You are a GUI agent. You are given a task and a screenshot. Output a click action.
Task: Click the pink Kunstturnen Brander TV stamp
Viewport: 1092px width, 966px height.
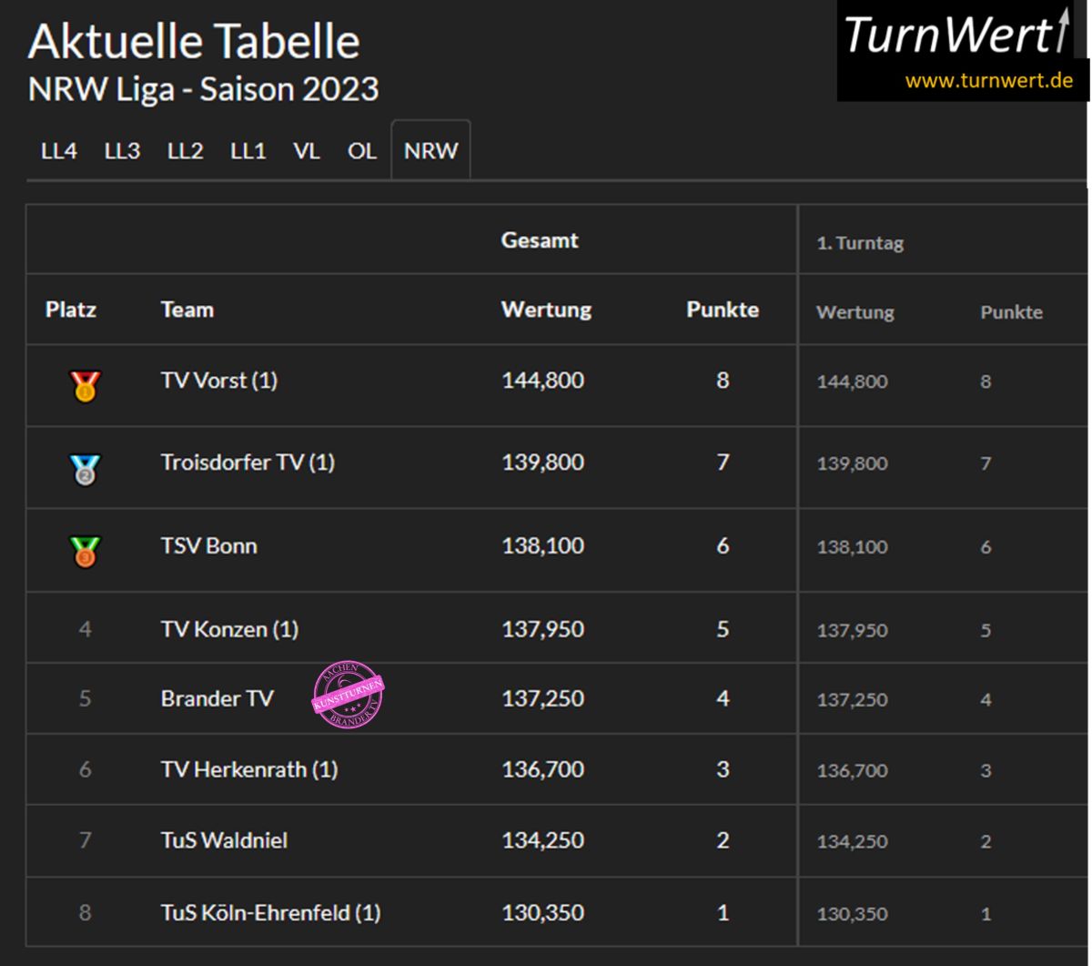tap(349, 696)
